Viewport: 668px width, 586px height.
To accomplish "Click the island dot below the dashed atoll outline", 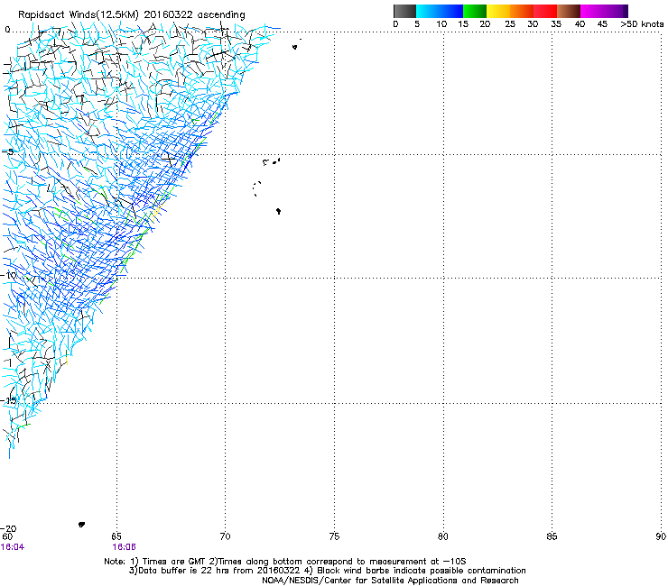I will pyautogui.click(x=279, y=211).
